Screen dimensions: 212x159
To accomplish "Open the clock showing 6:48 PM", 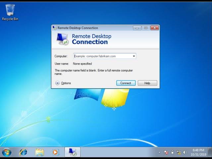I will [198, 152].
